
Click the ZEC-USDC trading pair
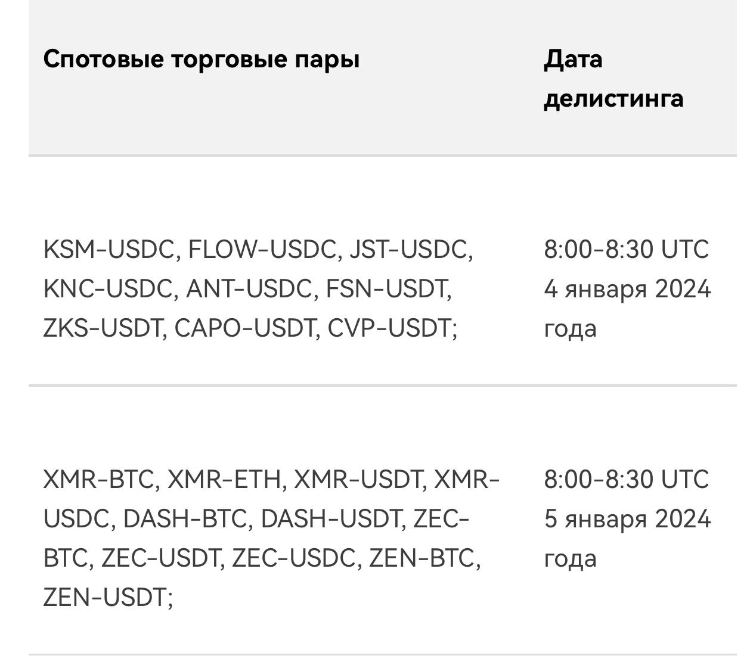click(x=294, y=558)
